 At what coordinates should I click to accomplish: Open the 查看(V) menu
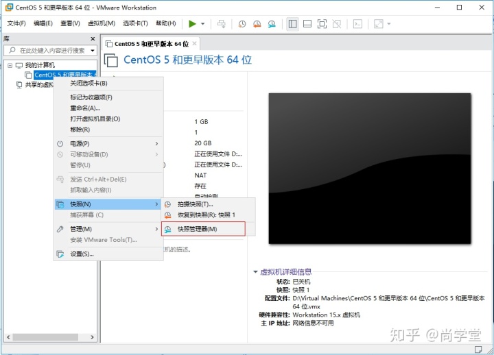point(70,23)
